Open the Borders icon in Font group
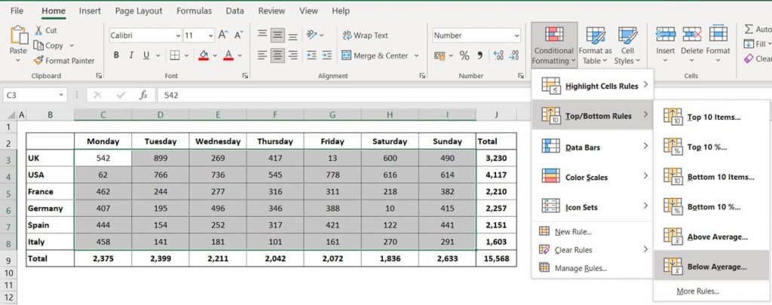 [174, 56]
